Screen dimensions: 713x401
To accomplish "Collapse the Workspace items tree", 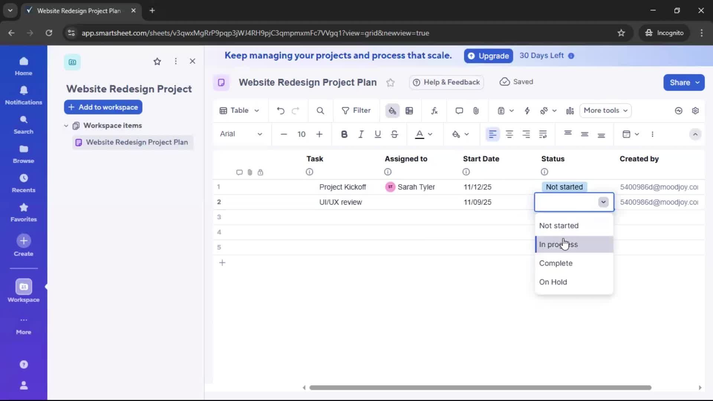I will 66,125.
